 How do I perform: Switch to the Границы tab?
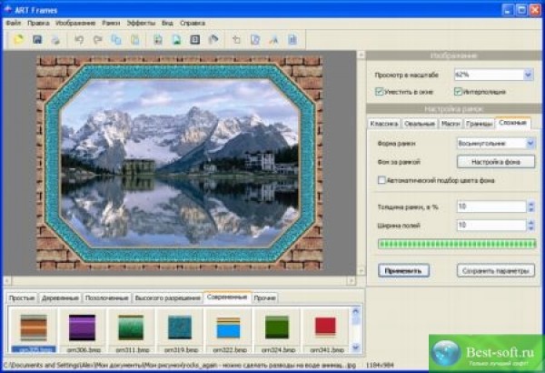(x=479, y=124)
